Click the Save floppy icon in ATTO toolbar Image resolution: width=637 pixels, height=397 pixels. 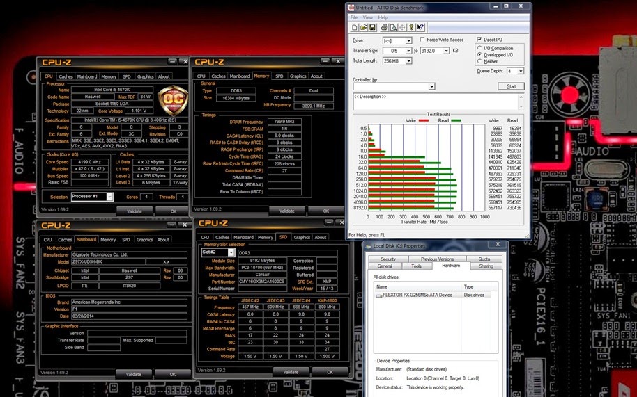pos(371,27)
